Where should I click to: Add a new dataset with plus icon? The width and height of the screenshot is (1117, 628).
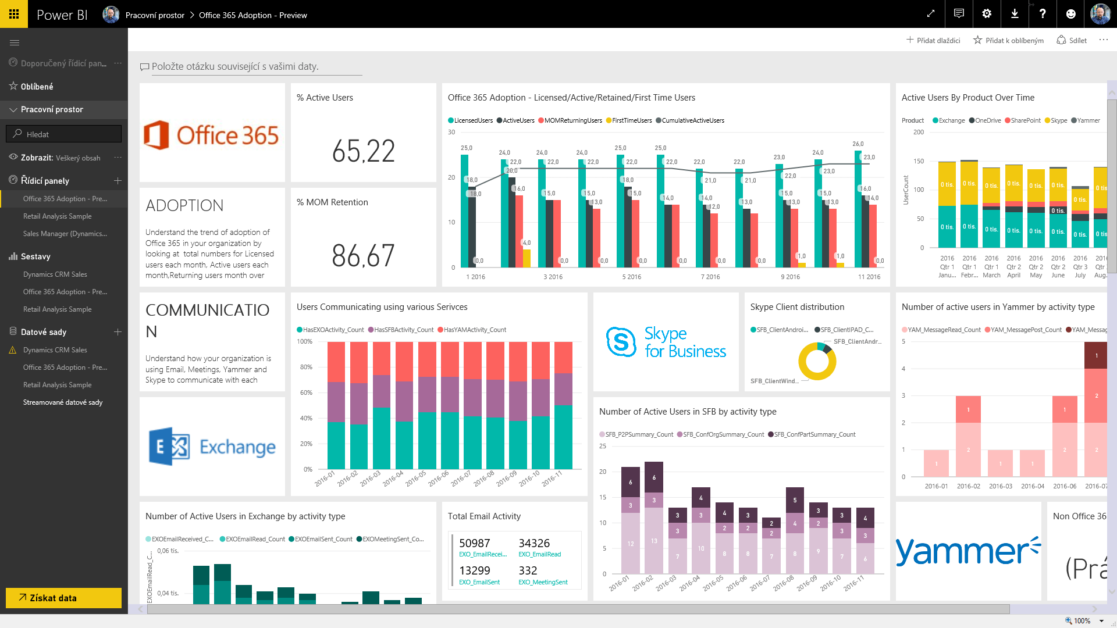[118, 332]
